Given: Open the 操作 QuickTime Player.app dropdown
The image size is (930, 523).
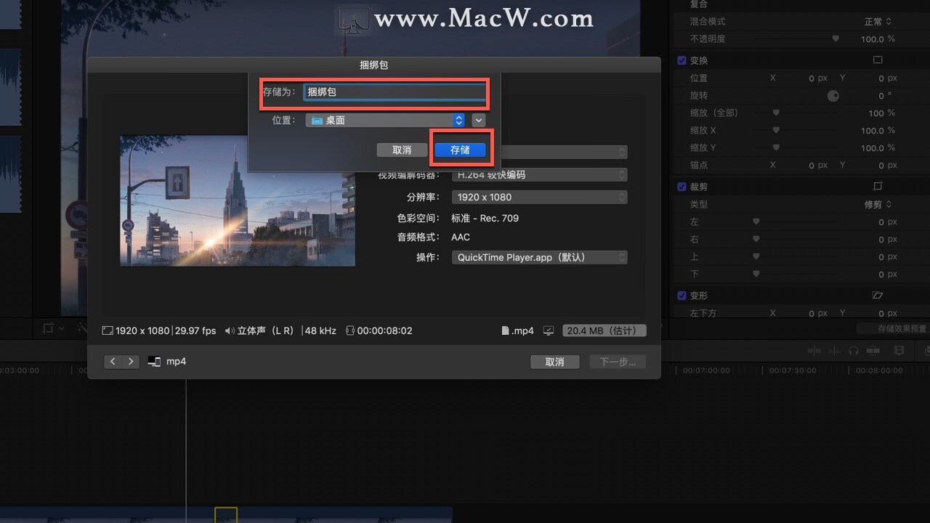Looking at the screenshot, I should pyautogui.click(x=539, y=257).
